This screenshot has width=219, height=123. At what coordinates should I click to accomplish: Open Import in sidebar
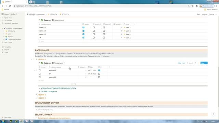pyautogui.click(x=7, y=50)
